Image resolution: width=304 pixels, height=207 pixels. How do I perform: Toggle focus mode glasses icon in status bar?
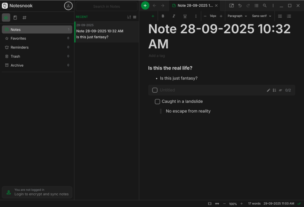pyautogui.click(x=217, y=203)
